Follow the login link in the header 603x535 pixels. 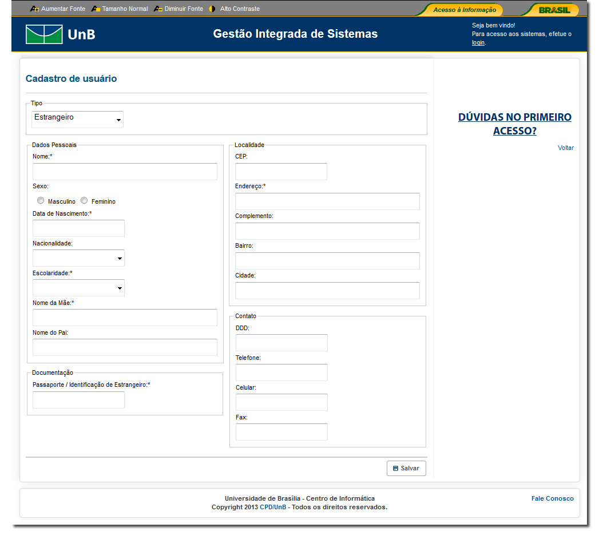(x=478, y=43)
